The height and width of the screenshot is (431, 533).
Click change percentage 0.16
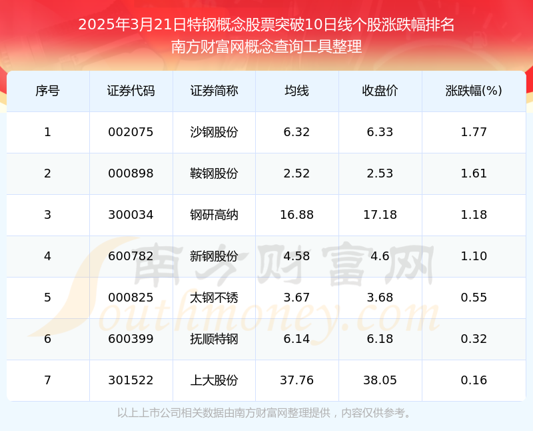pos(474,380)
